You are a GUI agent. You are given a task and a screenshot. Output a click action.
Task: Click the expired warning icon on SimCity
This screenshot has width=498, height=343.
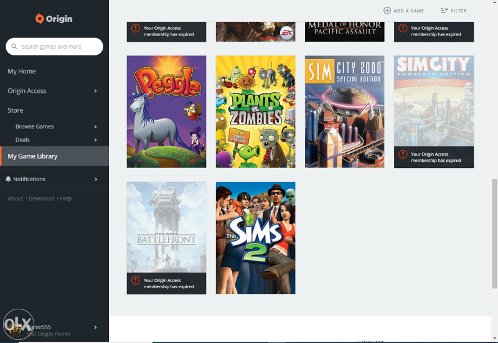403,154
